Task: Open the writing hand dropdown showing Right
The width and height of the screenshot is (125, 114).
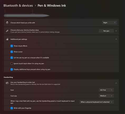Action: click(x=109, y=23)
